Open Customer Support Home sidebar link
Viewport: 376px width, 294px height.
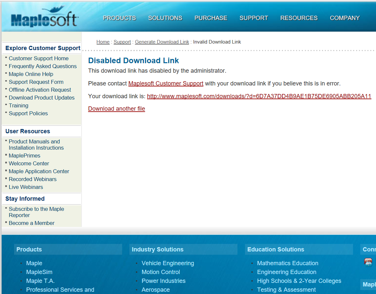39,59
